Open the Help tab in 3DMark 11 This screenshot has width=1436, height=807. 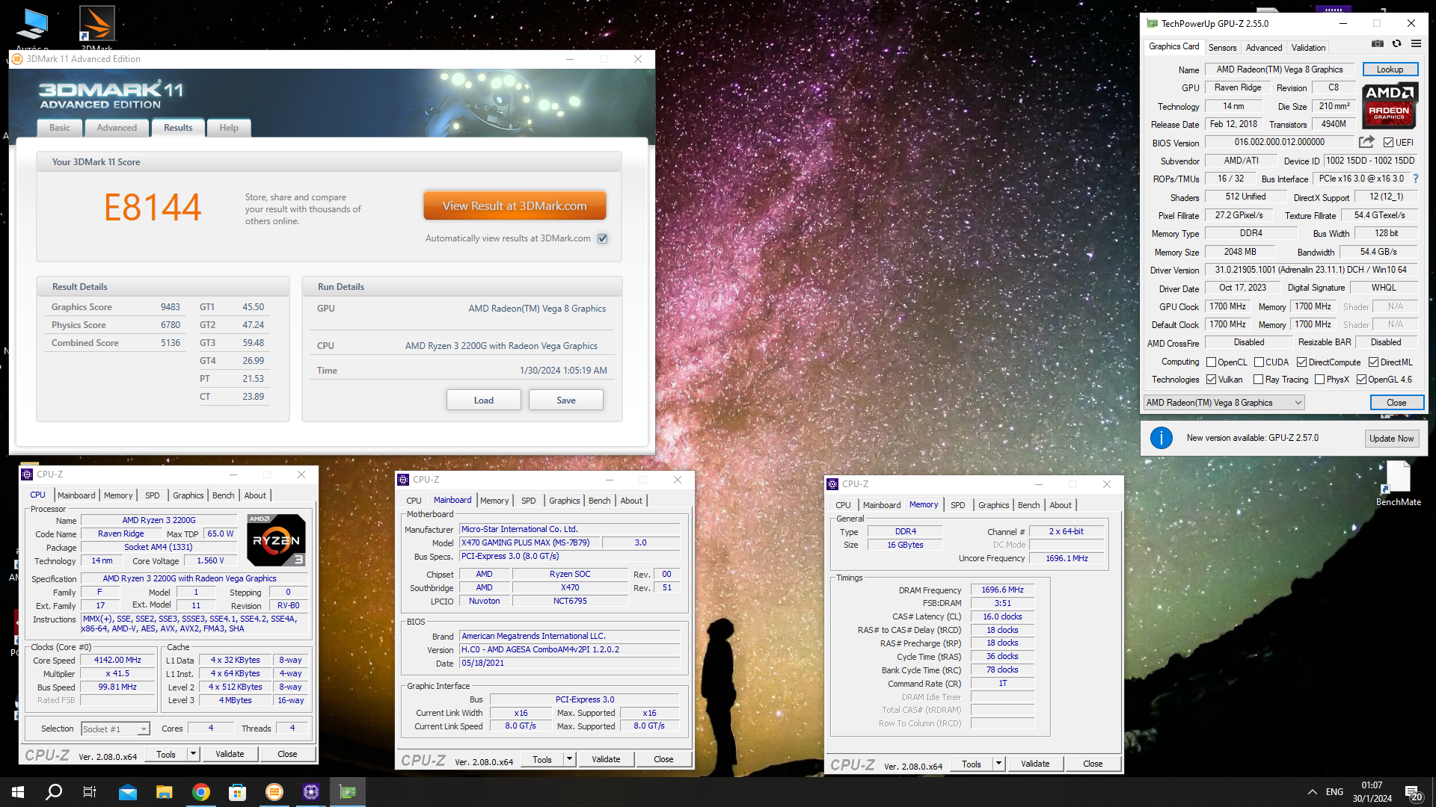click(229, 128)
